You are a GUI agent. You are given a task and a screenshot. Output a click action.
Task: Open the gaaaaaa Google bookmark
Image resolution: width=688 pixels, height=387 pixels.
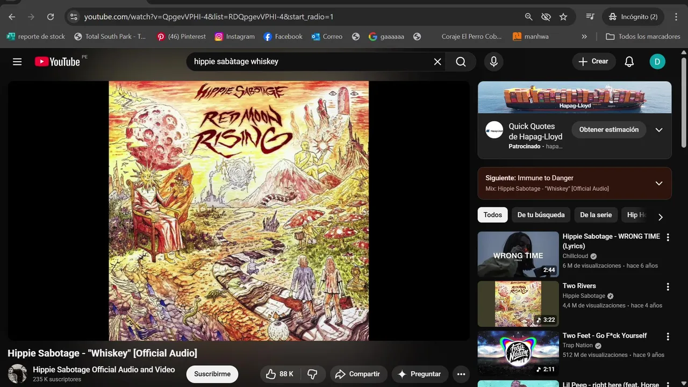[x=386, y=37]
